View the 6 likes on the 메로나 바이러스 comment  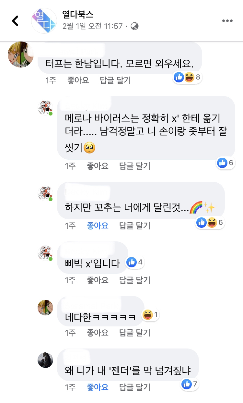[226, 163]
